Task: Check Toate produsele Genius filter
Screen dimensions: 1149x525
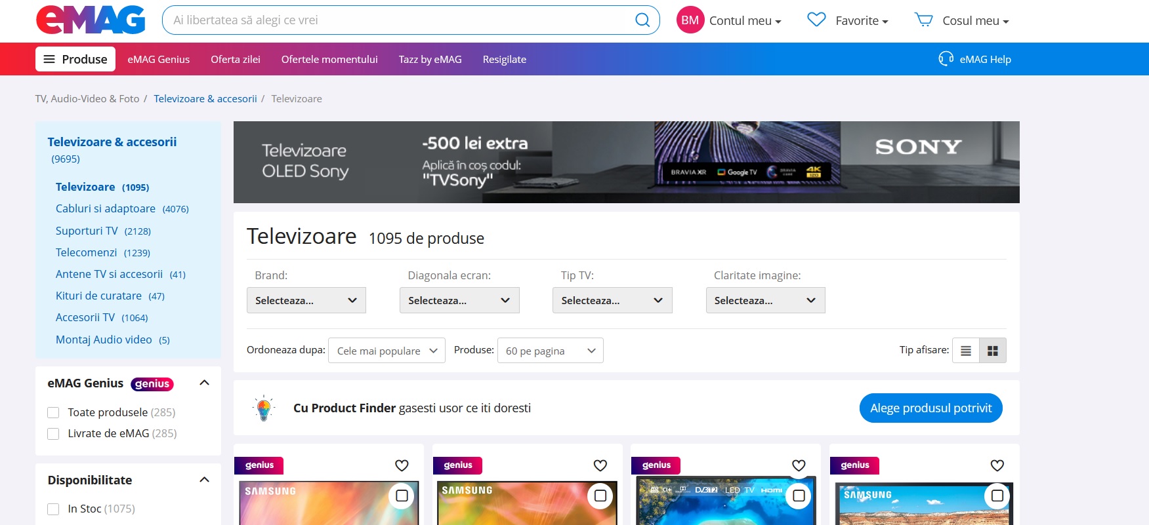Action: (x=53, y=413)
